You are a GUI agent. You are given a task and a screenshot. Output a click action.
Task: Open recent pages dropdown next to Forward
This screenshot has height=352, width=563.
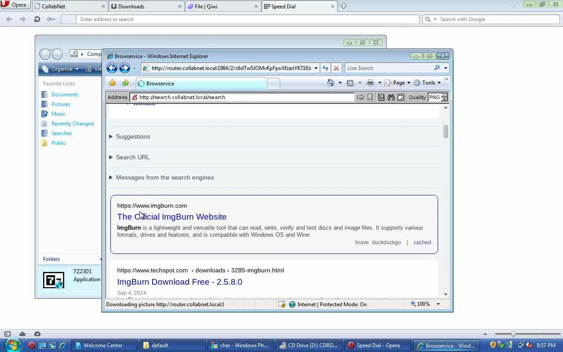134,68
